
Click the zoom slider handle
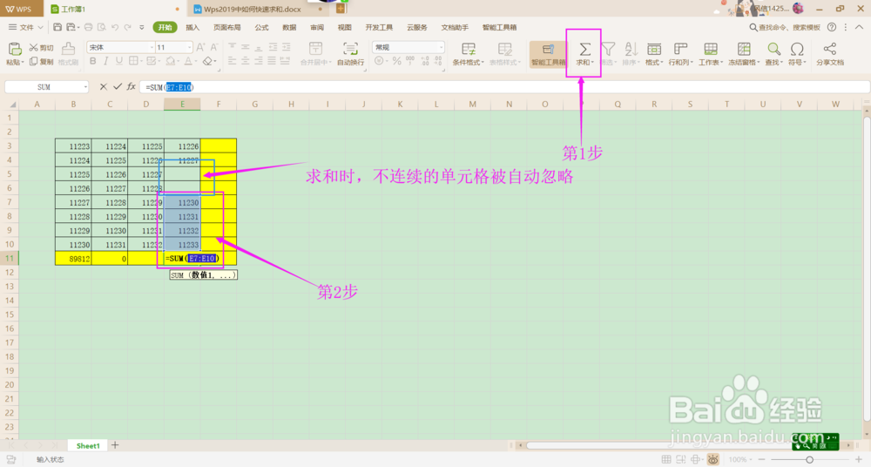[810, 459]
